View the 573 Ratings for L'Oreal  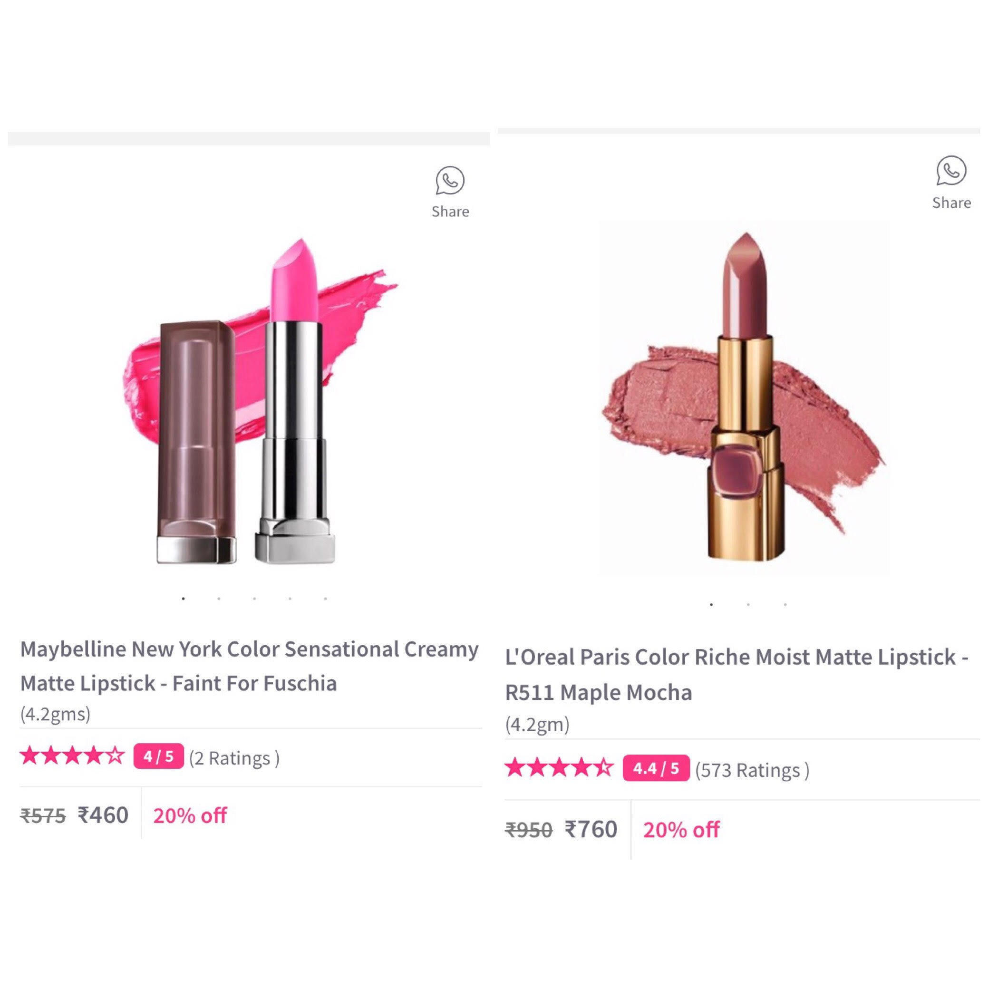(752, 770)
